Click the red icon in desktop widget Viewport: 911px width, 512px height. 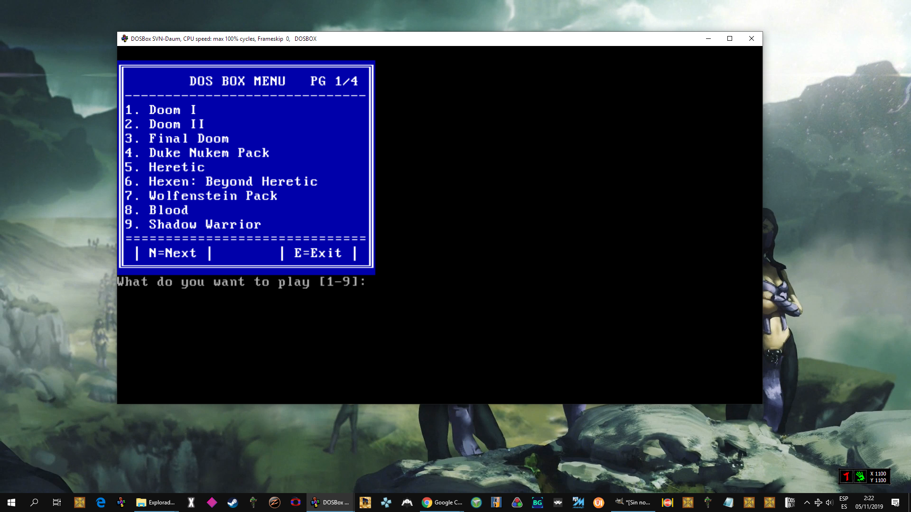846,476
